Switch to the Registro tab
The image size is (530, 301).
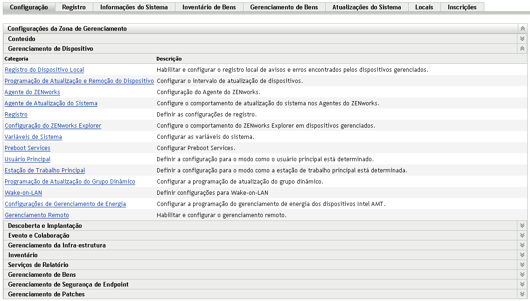[75, 7]
